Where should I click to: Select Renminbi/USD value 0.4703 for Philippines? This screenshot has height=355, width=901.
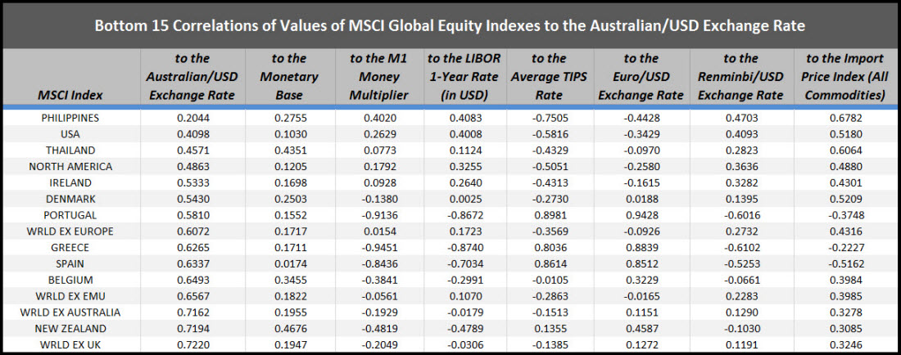pyautogui.click(x=741, y=118)
